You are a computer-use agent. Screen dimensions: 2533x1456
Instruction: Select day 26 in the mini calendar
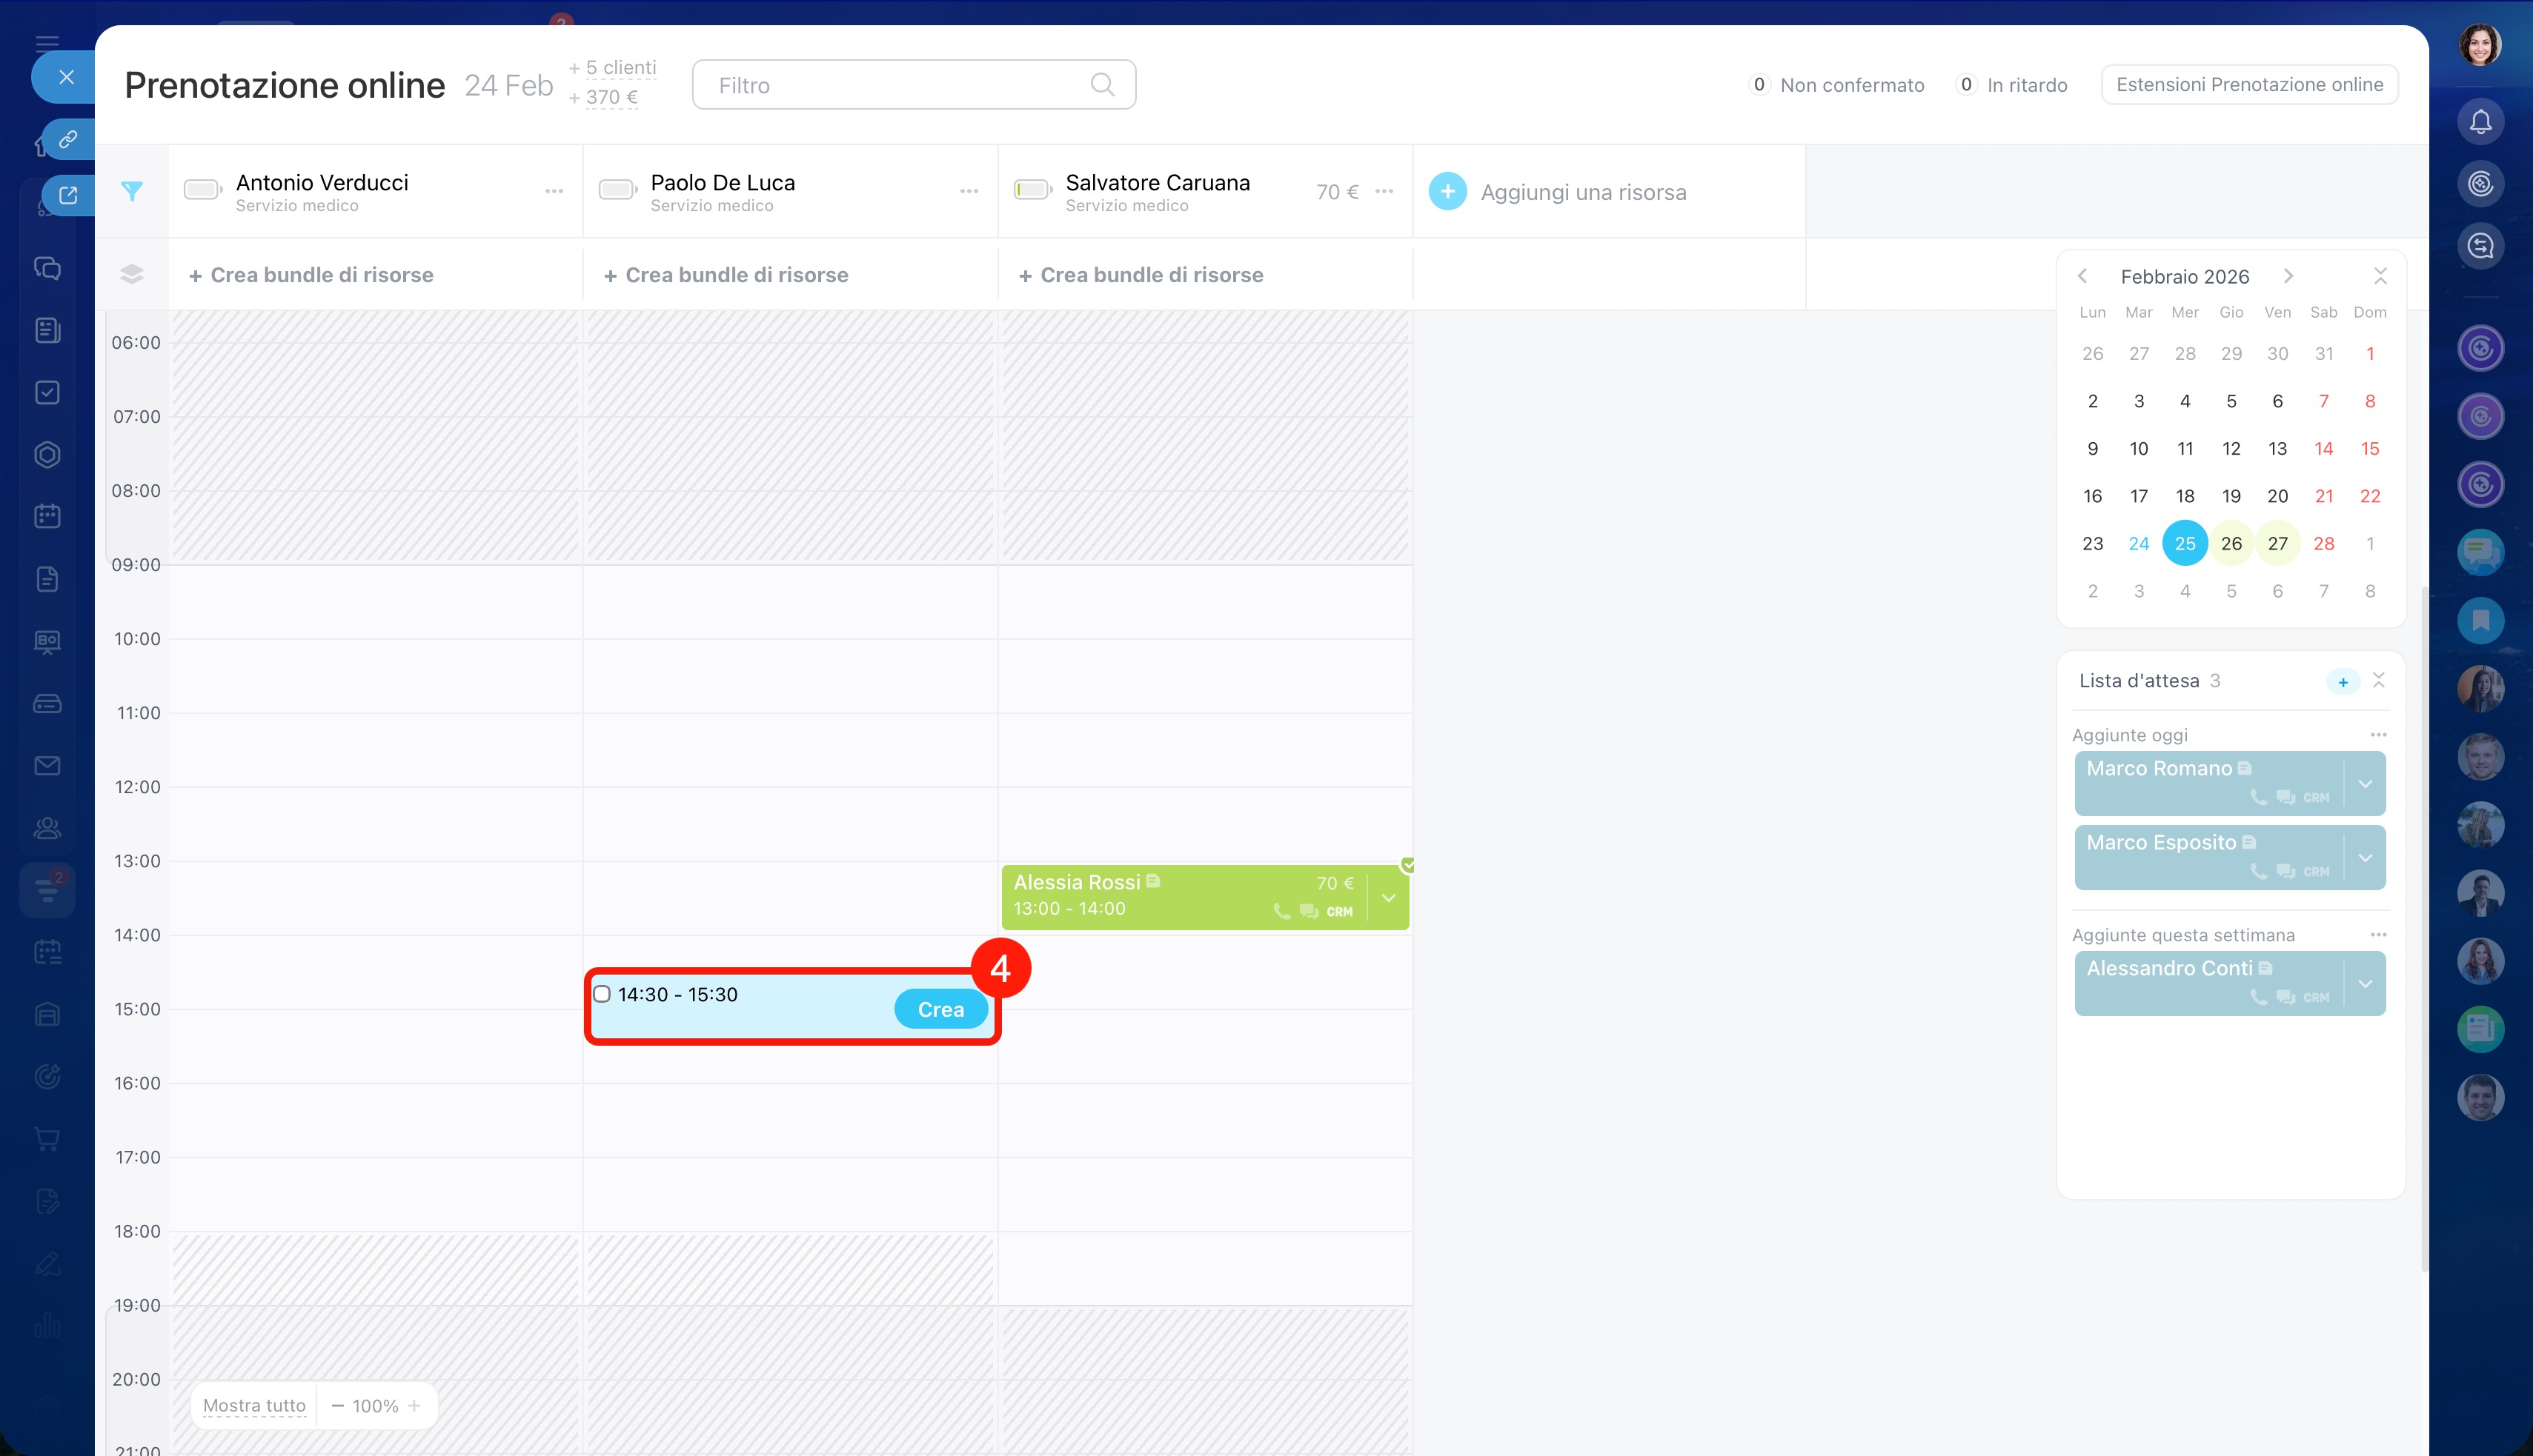[x=2231, y=543]
